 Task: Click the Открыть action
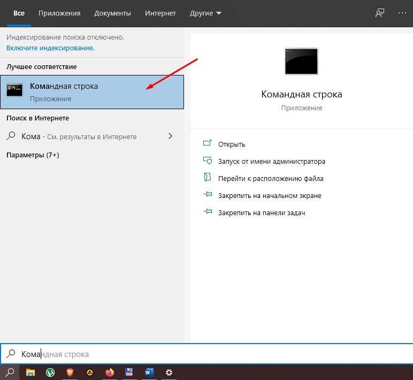coord(232,145)
